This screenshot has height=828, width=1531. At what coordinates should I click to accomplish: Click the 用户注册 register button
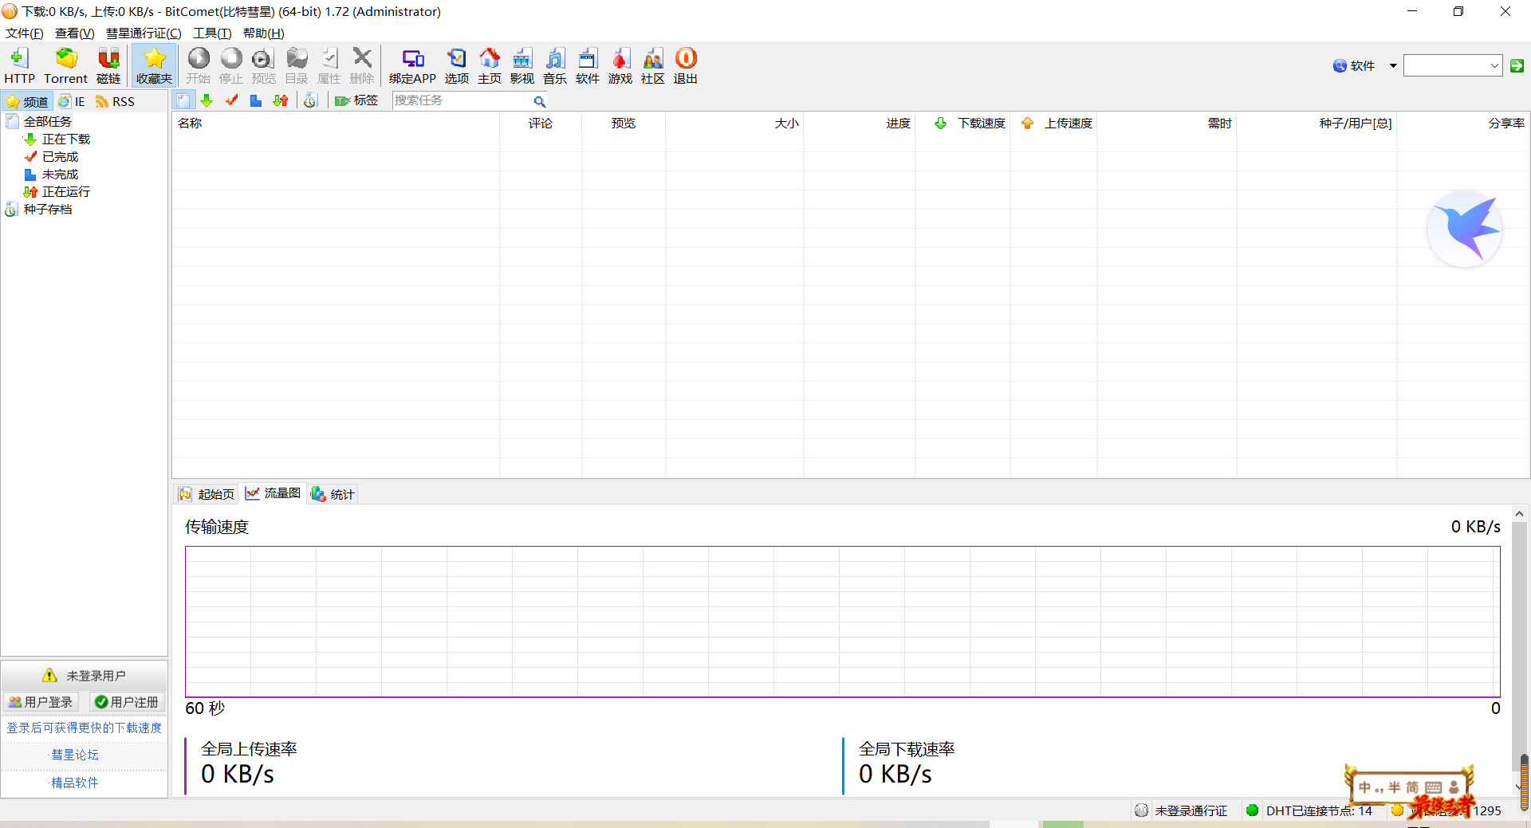point(127,702)
